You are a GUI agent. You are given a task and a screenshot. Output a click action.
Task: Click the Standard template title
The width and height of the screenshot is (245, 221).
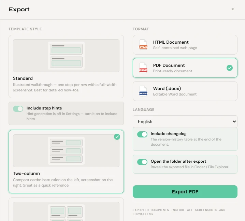pos(23,78)
